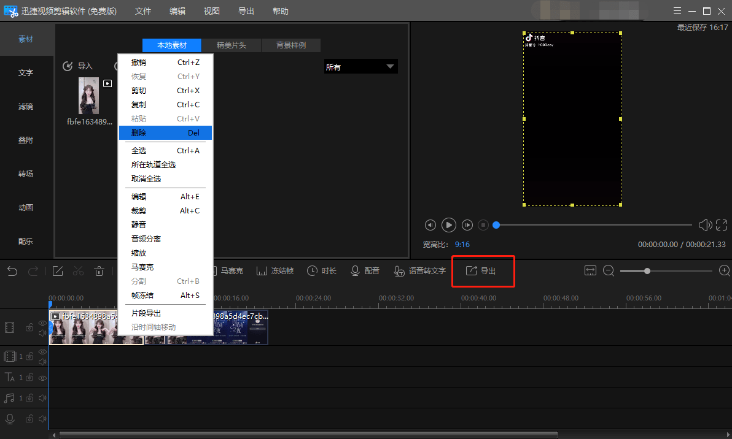Screen dimensions: 732x439
Task: Click the fit-timeline-to-window icon
Action: click(591, 271)
